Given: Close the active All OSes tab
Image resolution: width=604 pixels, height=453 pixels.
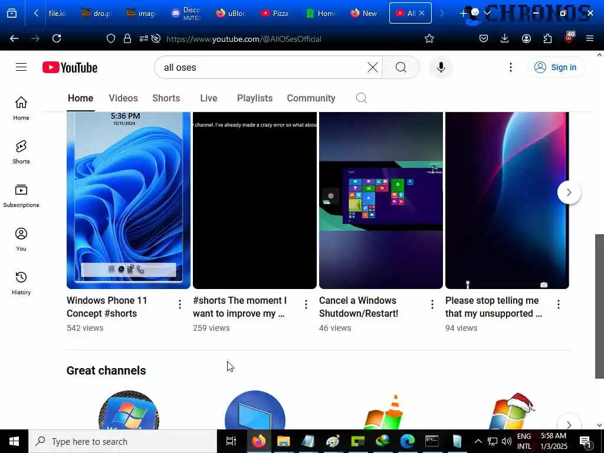Looking at the screenshot, I should point(422,14).
